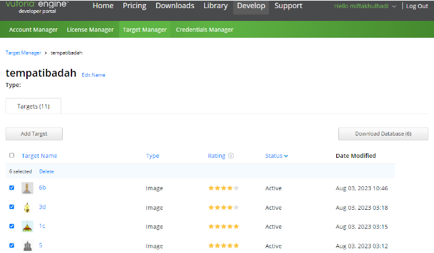The height and width of the screenshot is (253, 434).
Task: Click the 1c five-star rating
Action: (223, 227)
